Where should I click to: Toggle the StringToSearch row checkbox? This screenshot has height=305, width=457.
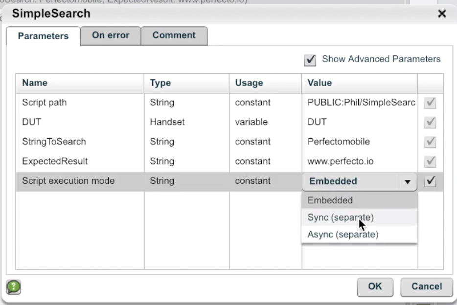(431, 142)
